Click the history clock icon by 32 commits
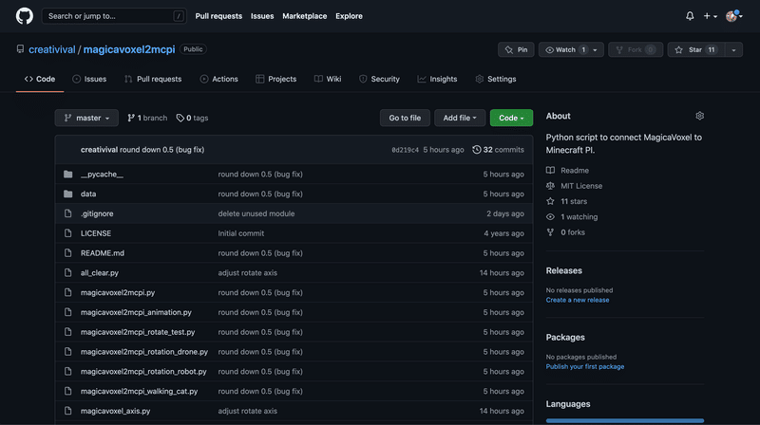Screen dimensions: 760x425 pyautogui.click(x=477, y=150)
